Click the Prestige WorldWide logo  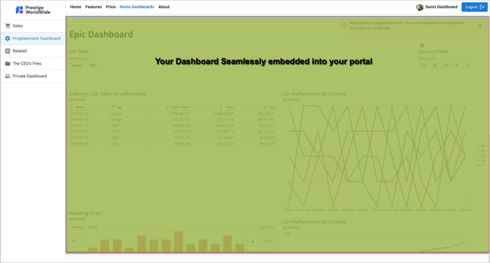coord(33,10)
